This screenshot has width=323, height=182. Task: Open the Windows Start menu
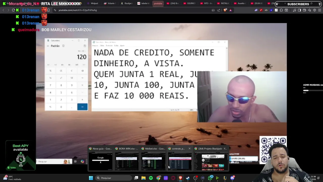point(91,178)
